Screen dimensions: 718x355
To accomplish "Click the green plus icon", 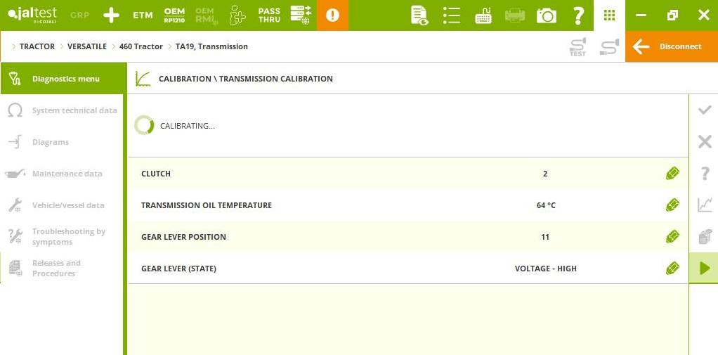I will pyautogui.click(x=111, y=15).
